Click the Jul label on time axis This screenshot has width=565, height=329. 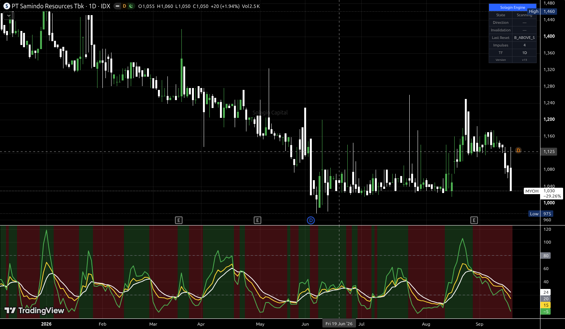pos(362,324)
